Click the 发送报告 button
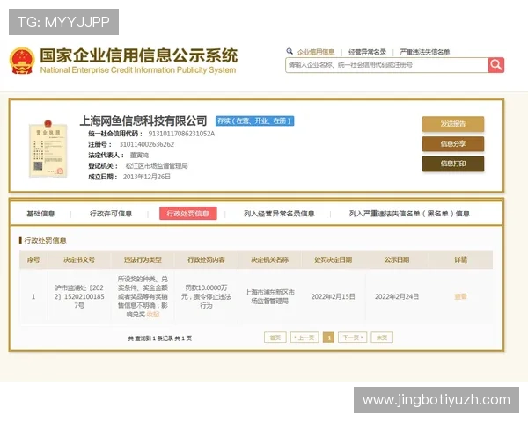Viewport: 528px width, 422px height. pyautogui.click(x=453, y=124)
